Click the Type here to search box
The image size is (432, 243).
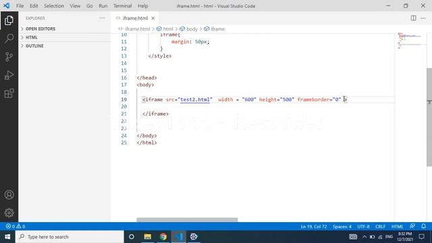point(70,237)
